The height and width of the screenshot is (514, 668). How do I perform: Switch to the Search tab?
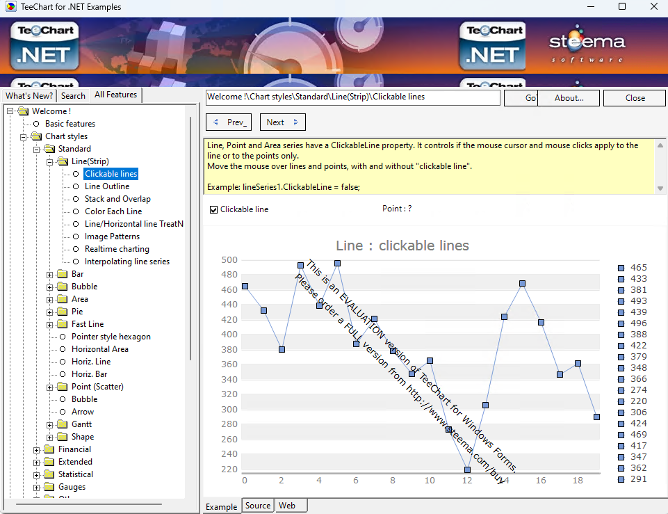pyautogui.click(x=73, y=96)
